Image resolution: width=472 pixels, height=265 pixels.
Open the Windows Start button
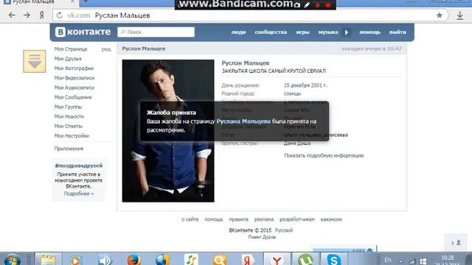click(12, 260)
